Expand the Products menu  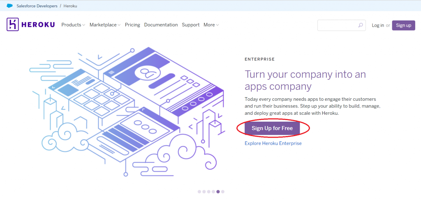click(x=73, y=25)
